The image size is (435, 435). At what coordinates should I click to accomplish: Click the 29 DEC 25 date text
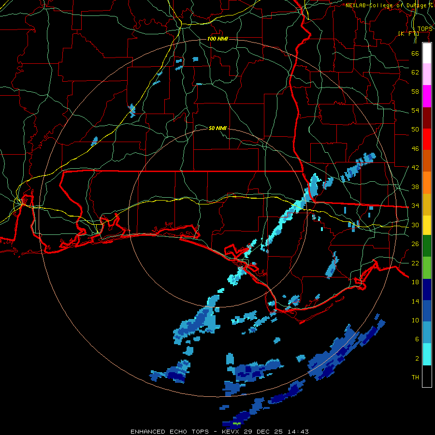(x=264, y=432)
